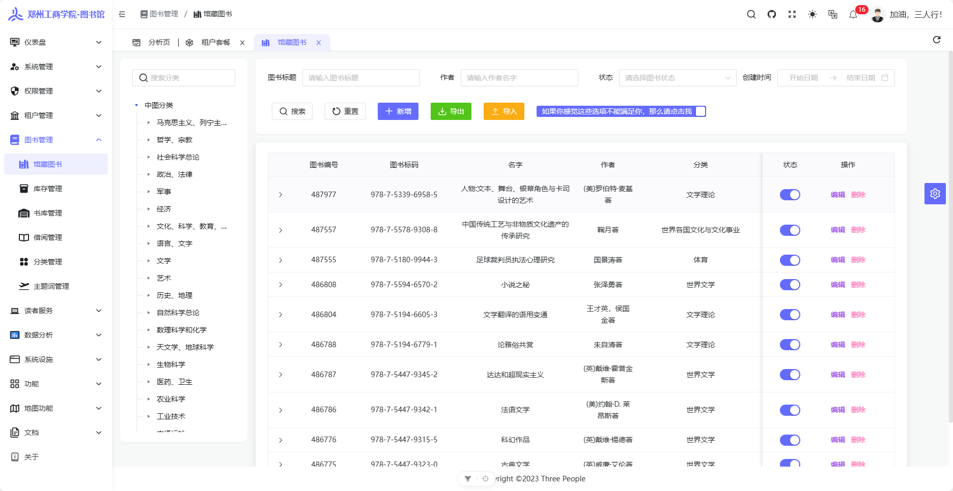
Task: Toggle fullscreen mode icon
Action: [x=792, y=14]
